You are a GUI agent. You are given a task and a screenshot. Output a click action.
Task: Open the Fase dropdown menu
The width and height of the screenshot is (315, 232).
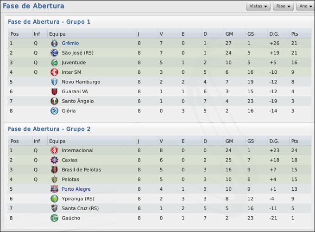(x=283, y=6)
